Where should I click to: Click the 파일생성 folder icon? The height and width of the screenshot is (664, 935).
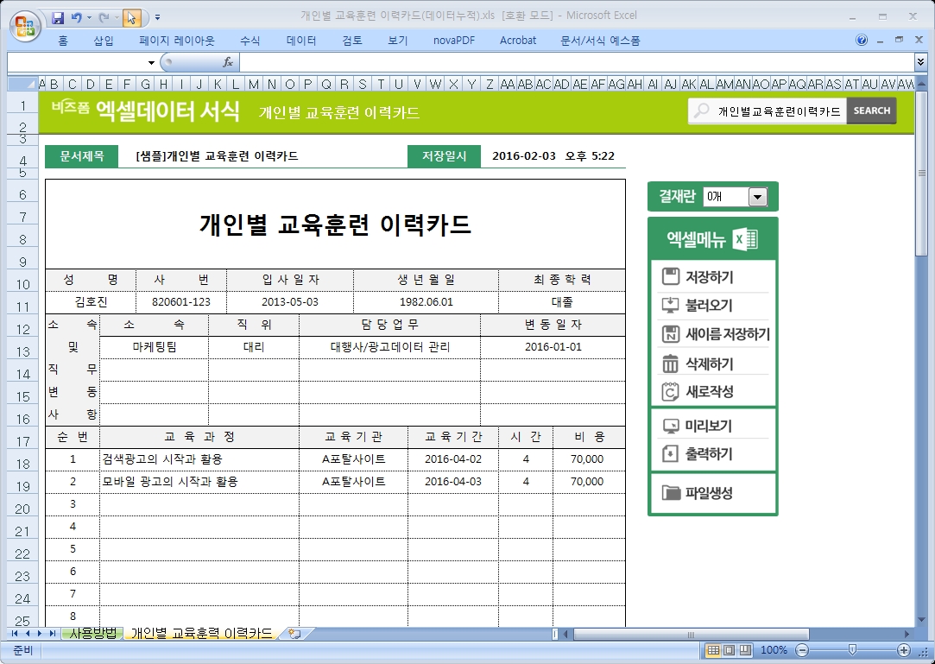tap(671, 493)
